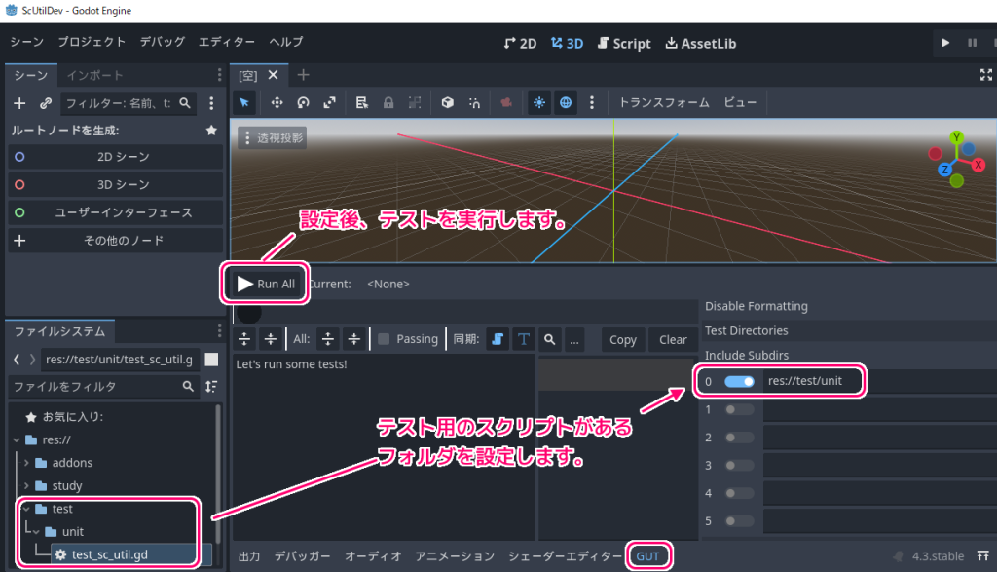The image size is (997, 572).
Task: Switch to the Import dock tab
Action: pos(94,75)
